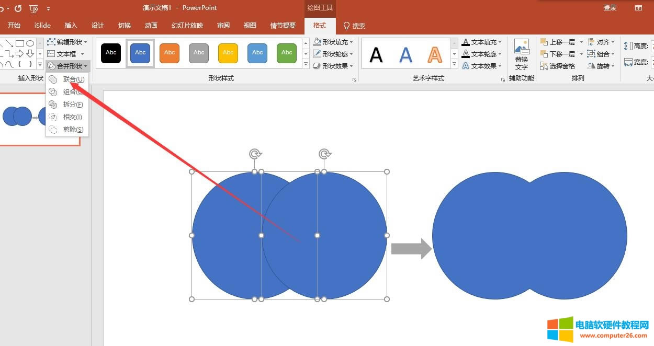Select the right arrow shape tool
The image size is (654, 346).
19,53
